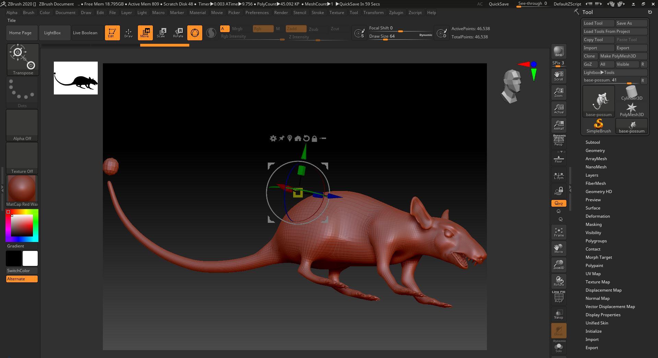Select the Scale transform tool
The width and height of the screenshot is (658, 358).
161,33
